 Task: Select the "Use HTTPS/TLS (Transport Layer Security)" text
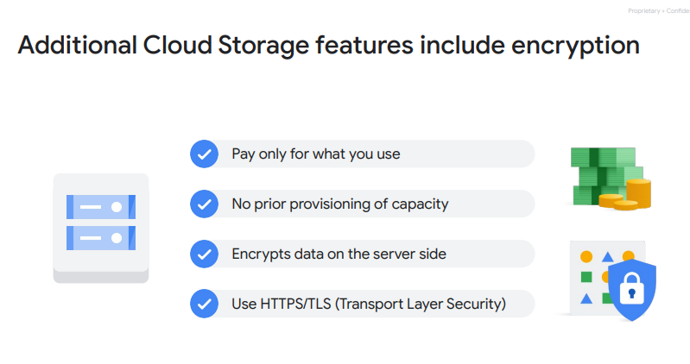pos(368,304)
